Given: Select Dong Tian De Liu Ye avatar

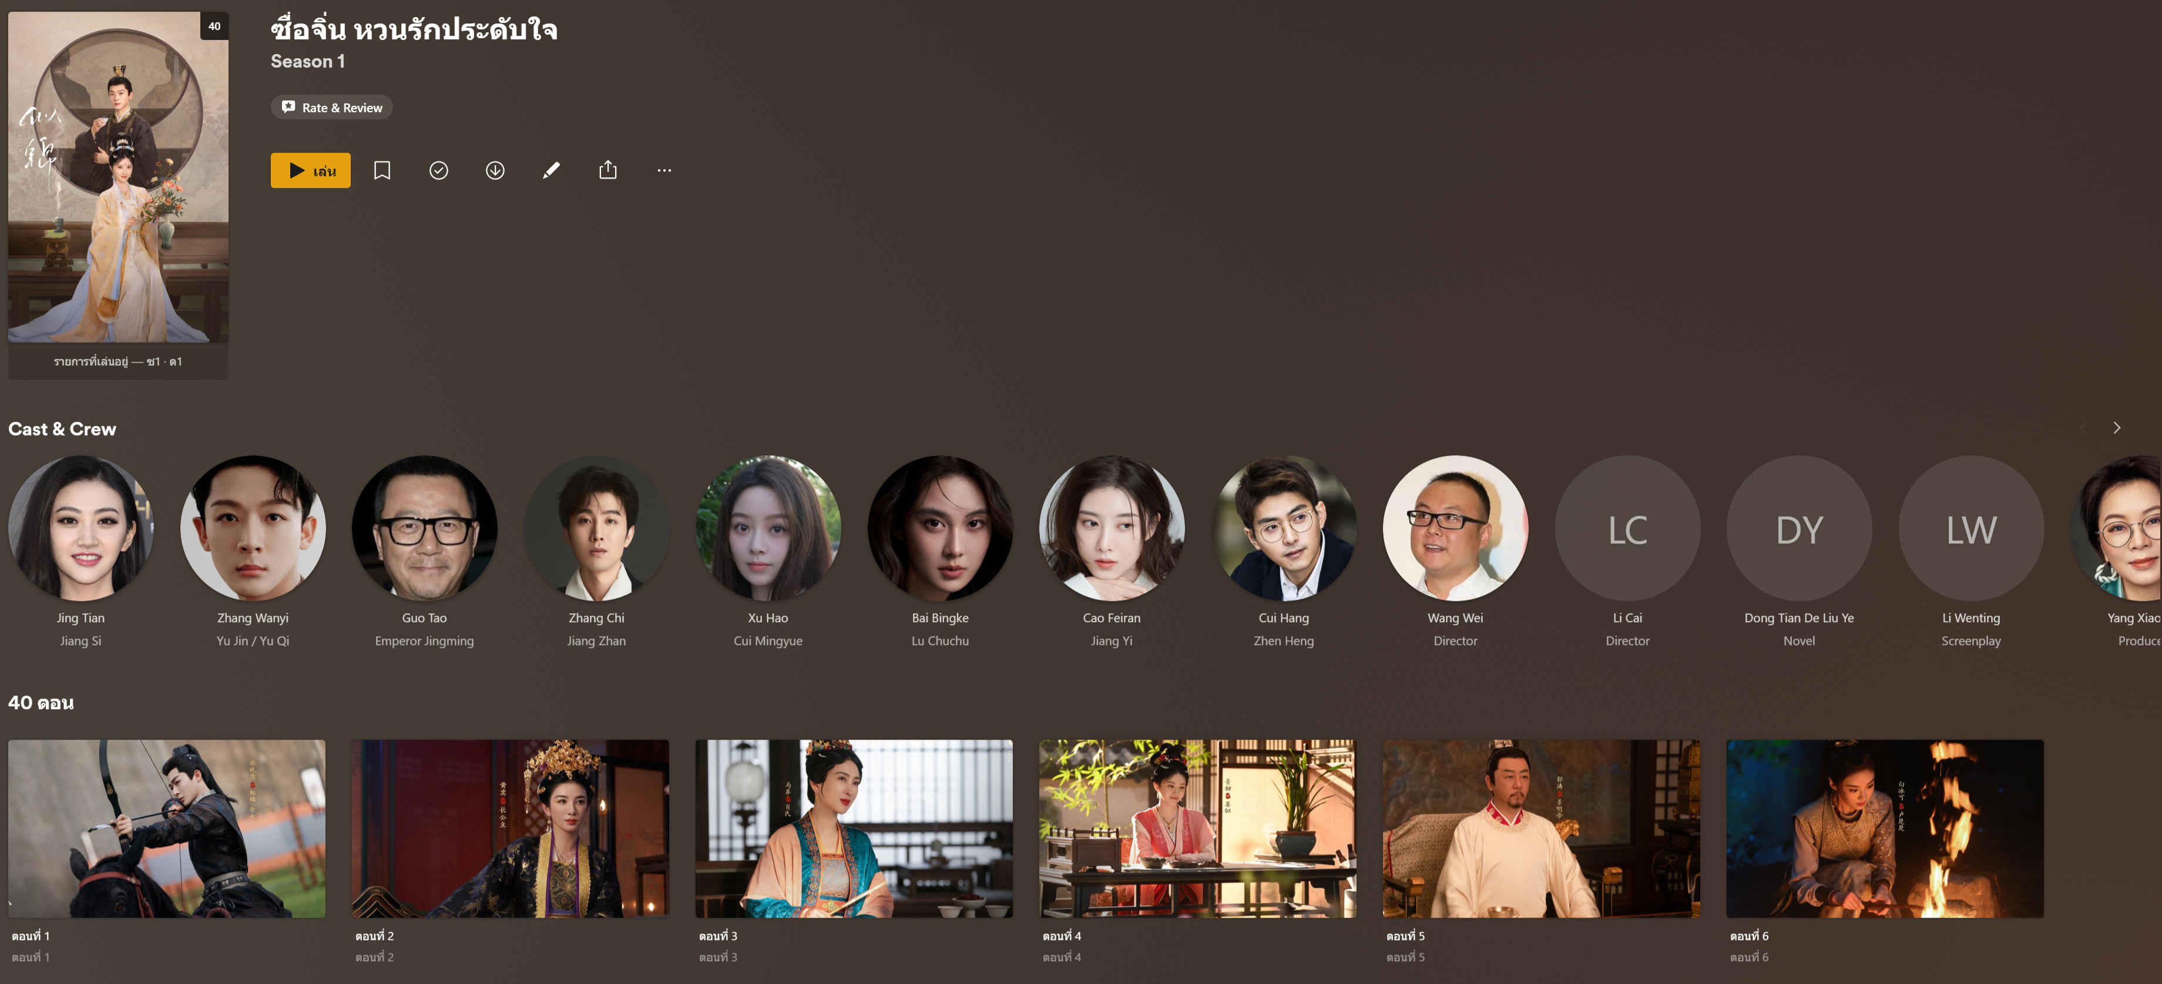Looking at the screenshot, I should coord(1798,528).
